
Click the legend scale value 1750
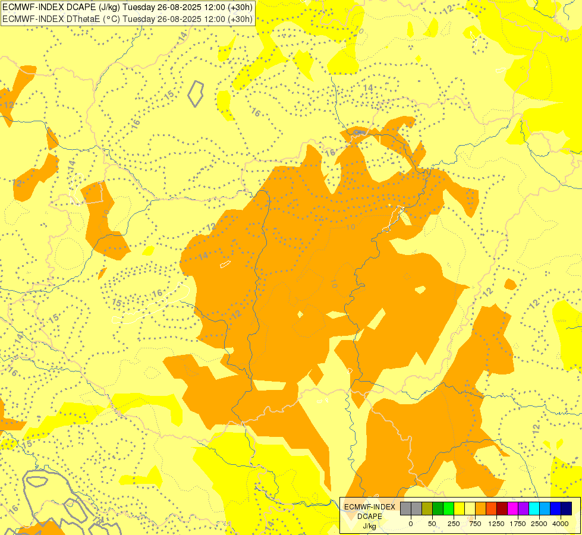[x=518, y=524]
